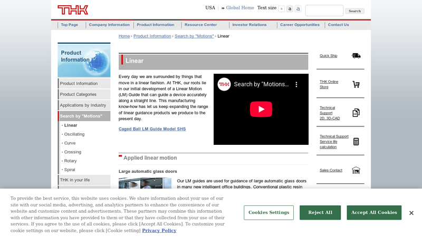Select the largest text size option
This screenshot has width=422, height=237.
pos(298,9)
